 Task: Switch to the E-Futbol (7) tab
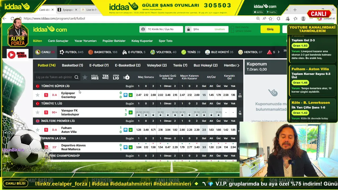pos(99,65)
